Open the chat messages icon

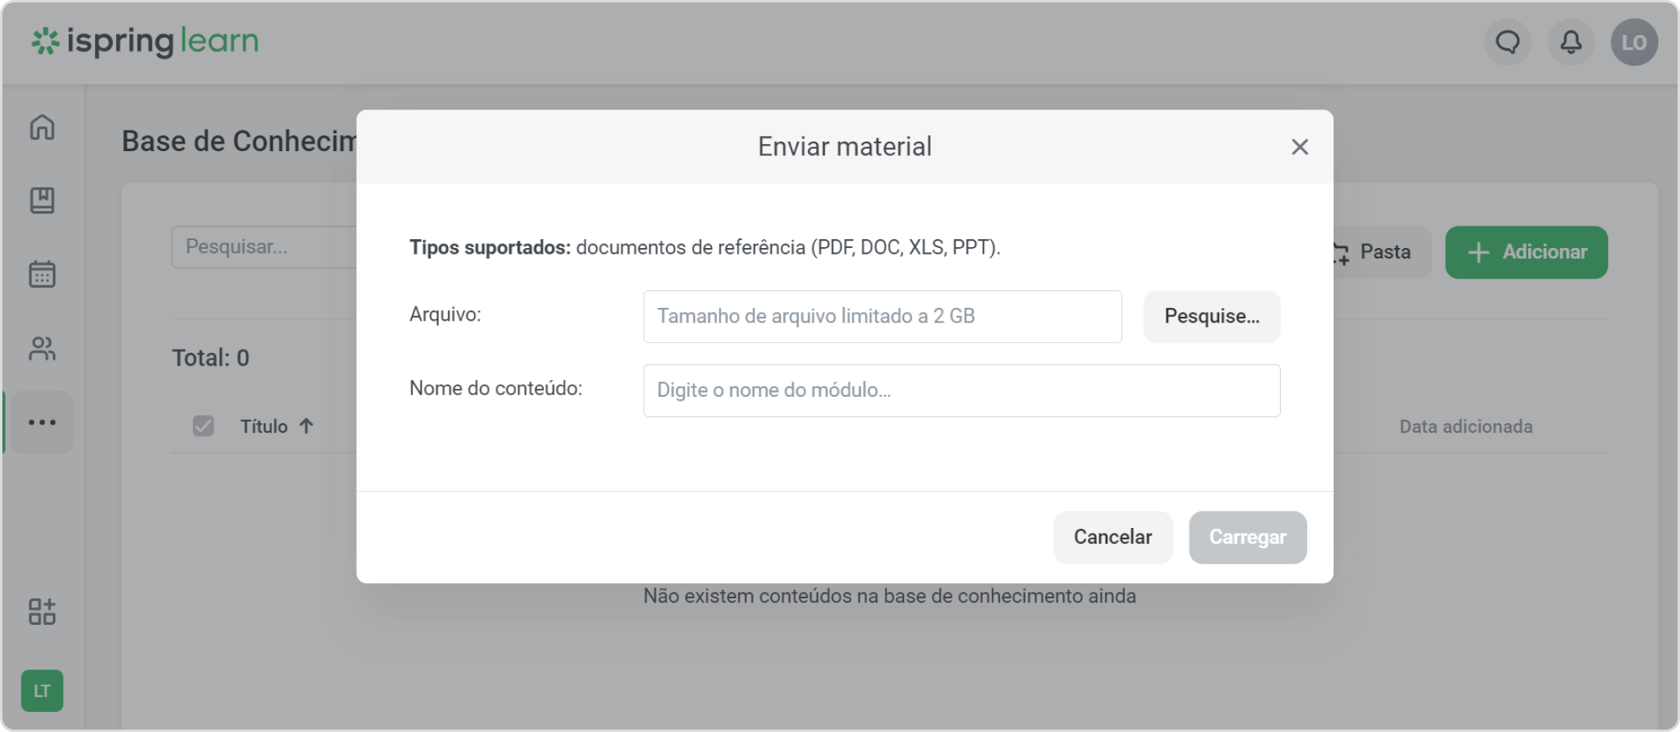pos(1508,42)
